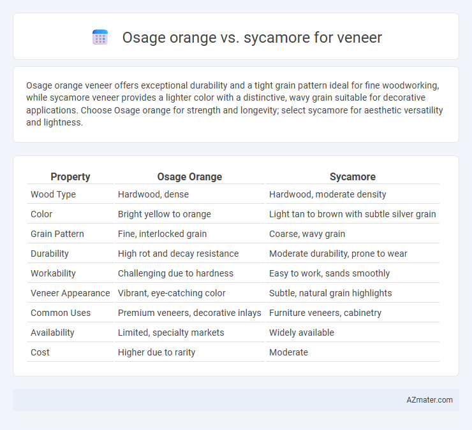This screenshot has width=472, height=430.
Task: Click 'Subtle, natural grain highlights' cell
Action: click(330, 293)
